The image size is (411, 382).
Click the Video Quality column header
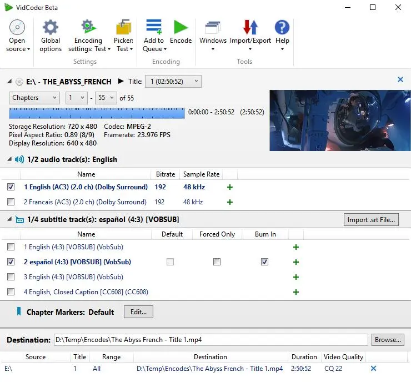coord(343,357)
